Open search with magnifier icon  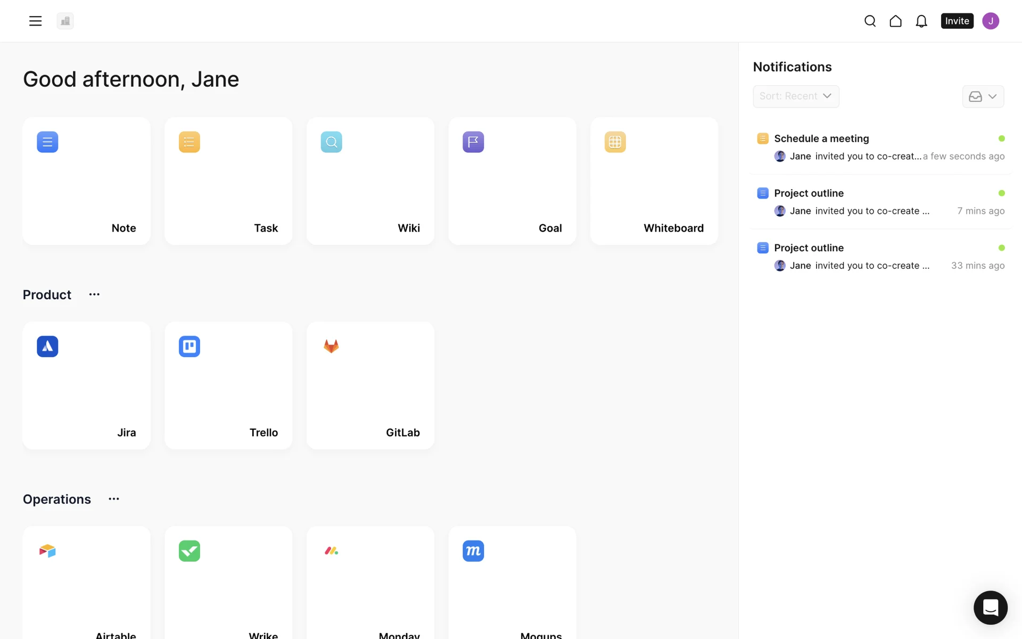(870, 21)
